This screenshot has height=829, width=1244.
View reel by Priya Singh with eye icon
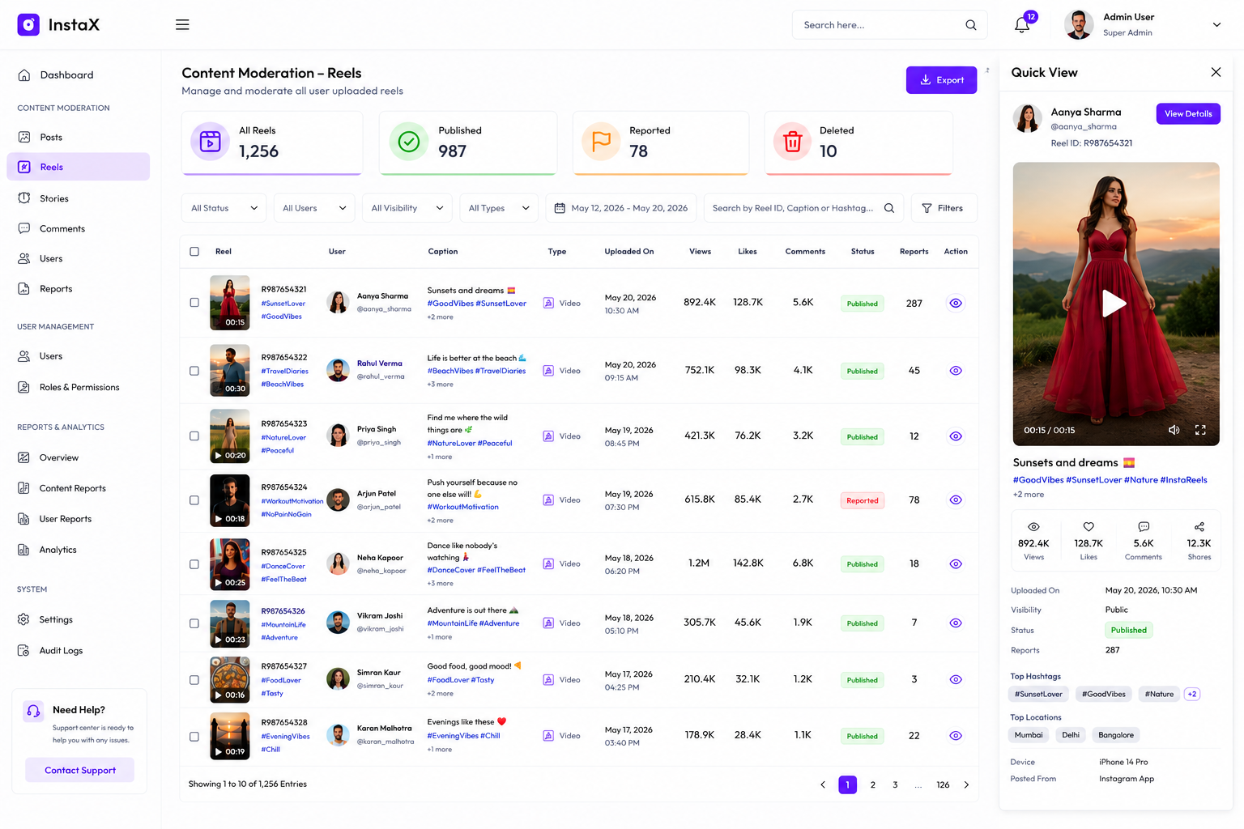(956, 436)
